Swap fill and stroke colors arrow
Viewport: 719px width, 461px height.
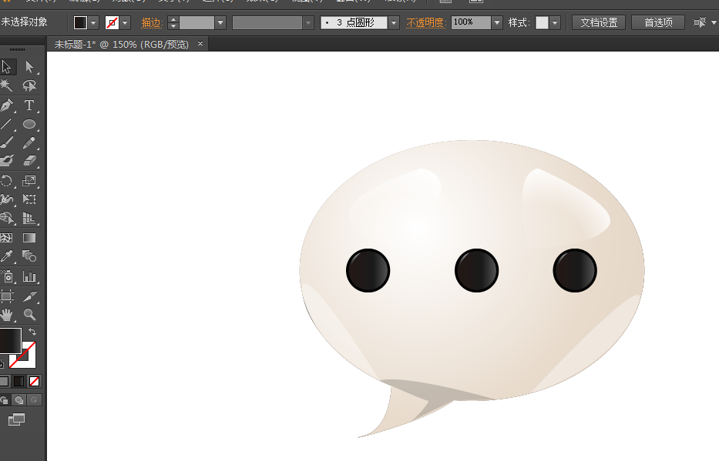32,332
